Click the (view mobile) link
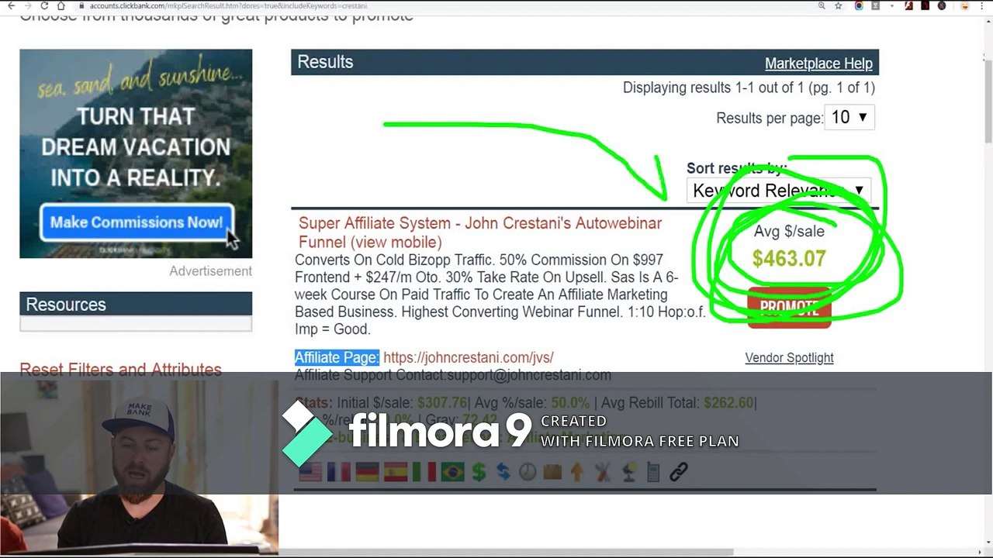This screenshot has height=558, width=993. [x=396, y=243]
